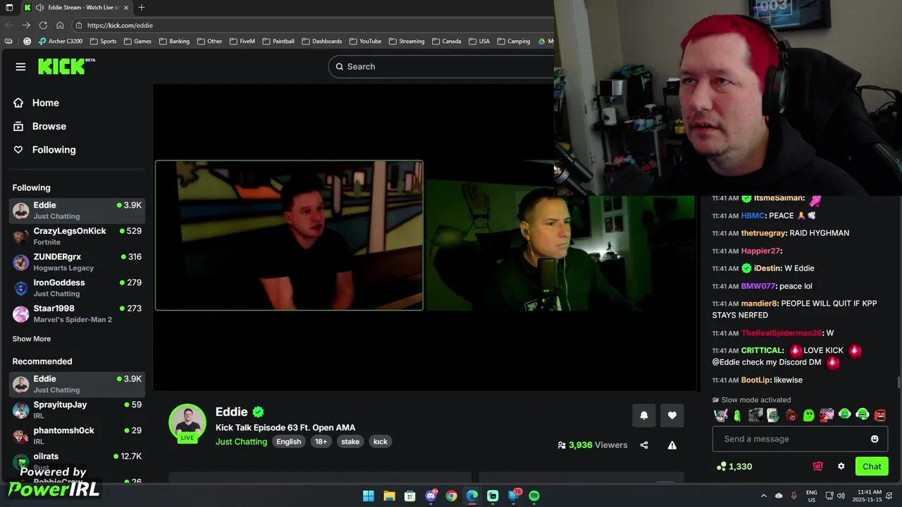Open the FiveM bookmarks folder
Screen dimensions: 902x507
pyautogui.click(x=242, y=42)
